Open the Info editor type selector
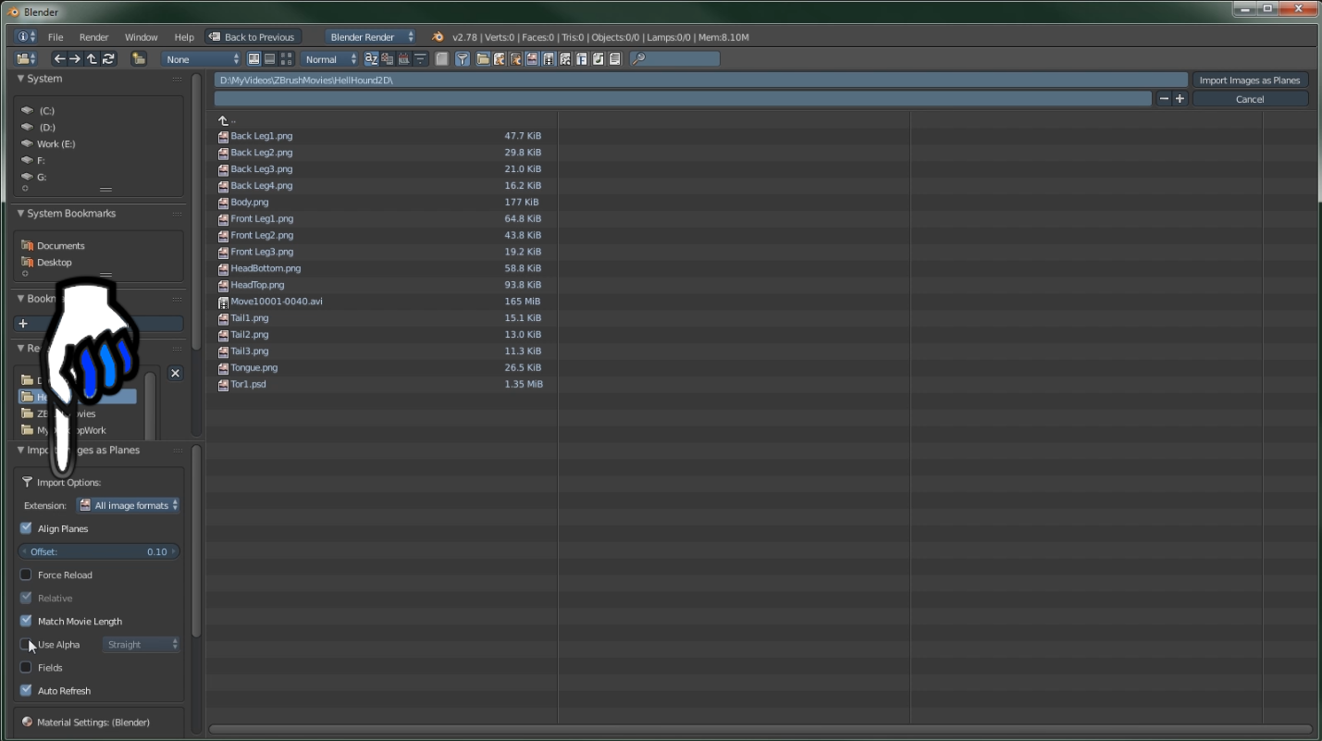Image resolution: width=1322 pixels, height=741 pixels. point(27,37)
